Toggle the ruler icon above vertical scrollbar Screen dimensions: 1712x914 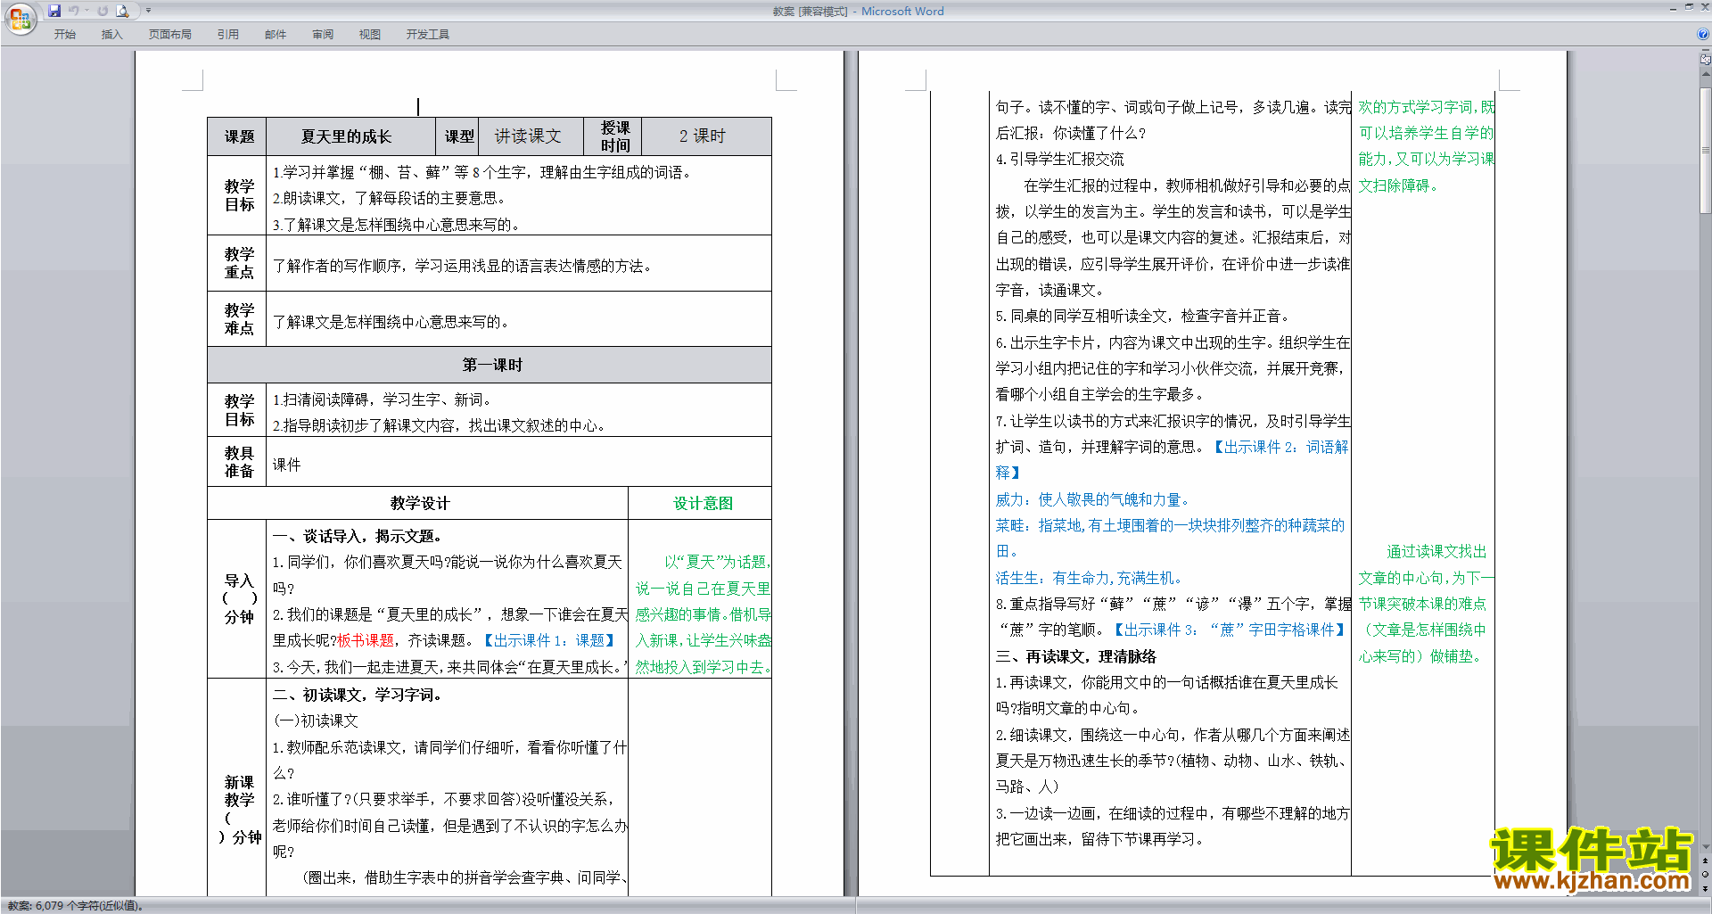[1706, 60]
